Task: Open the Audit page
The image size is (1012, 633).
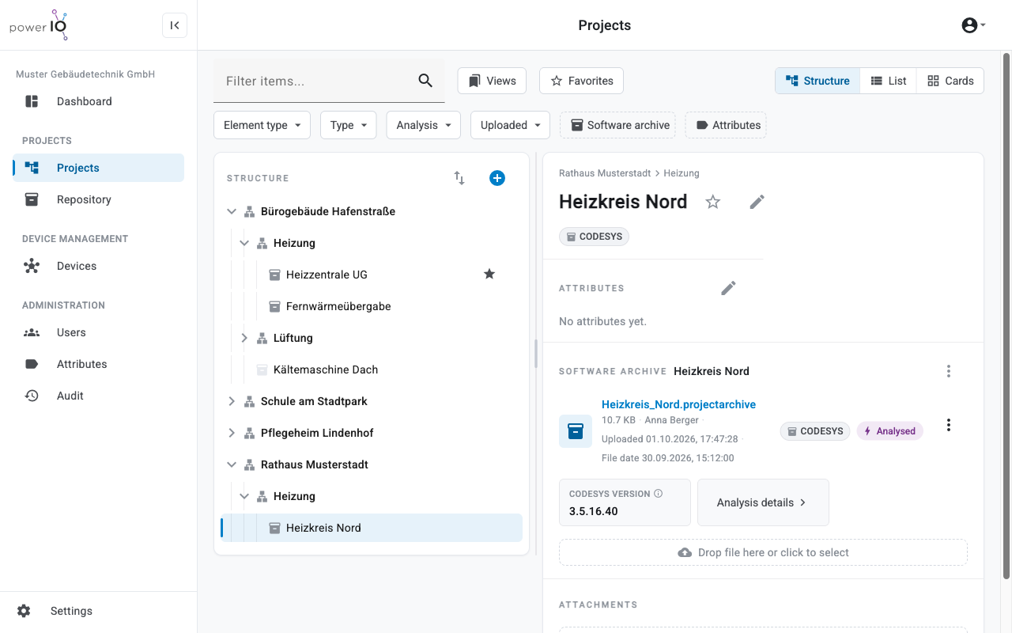Action: (98, 396)
